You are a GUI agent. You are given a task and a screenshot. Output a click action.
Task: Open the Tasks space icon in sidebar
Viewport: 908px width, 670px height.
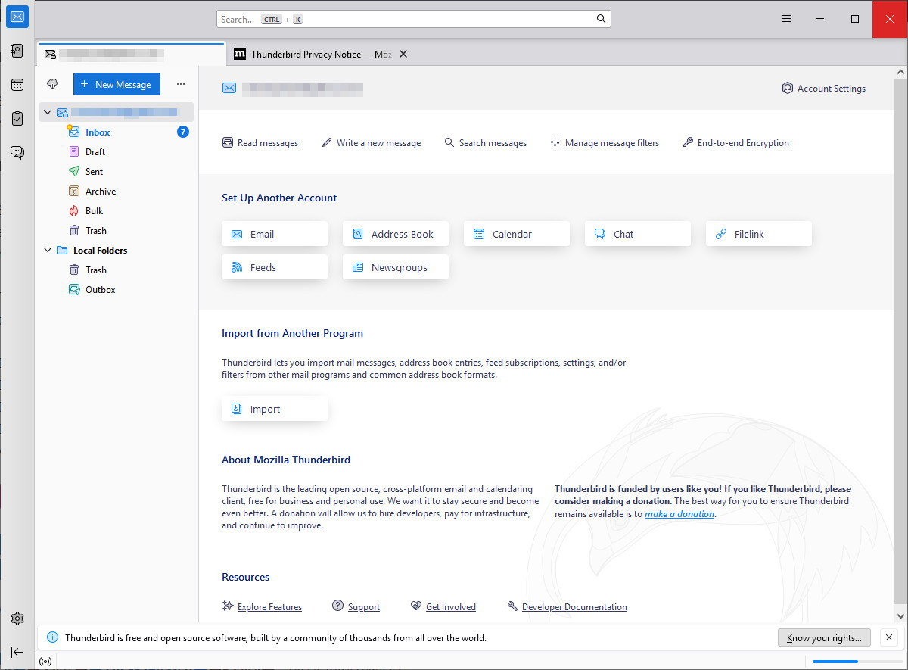click(17, 118)
